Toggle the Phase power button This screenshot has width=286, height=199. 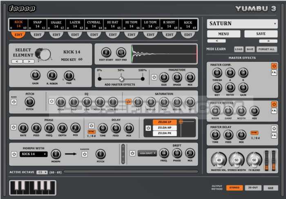[13, 127]
